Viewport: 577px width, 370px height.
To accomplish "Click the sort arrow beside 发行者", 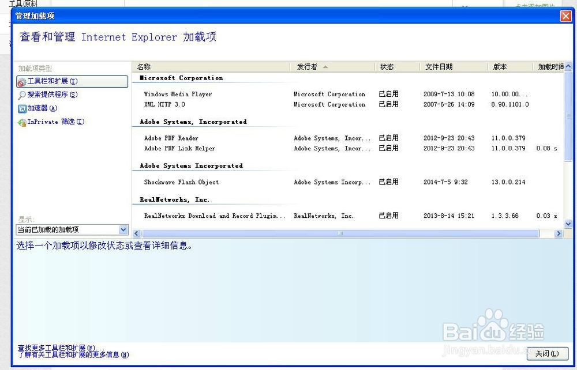I will pos(325,67).
